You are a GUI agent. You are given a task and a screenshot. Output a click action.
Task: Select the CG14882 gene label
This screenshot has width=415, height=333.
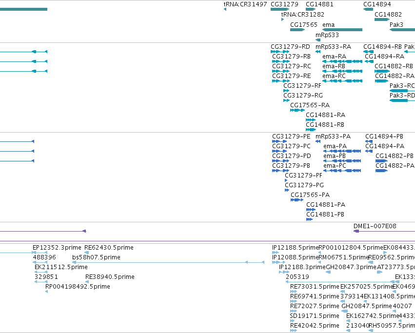click(x=388, y=15)
